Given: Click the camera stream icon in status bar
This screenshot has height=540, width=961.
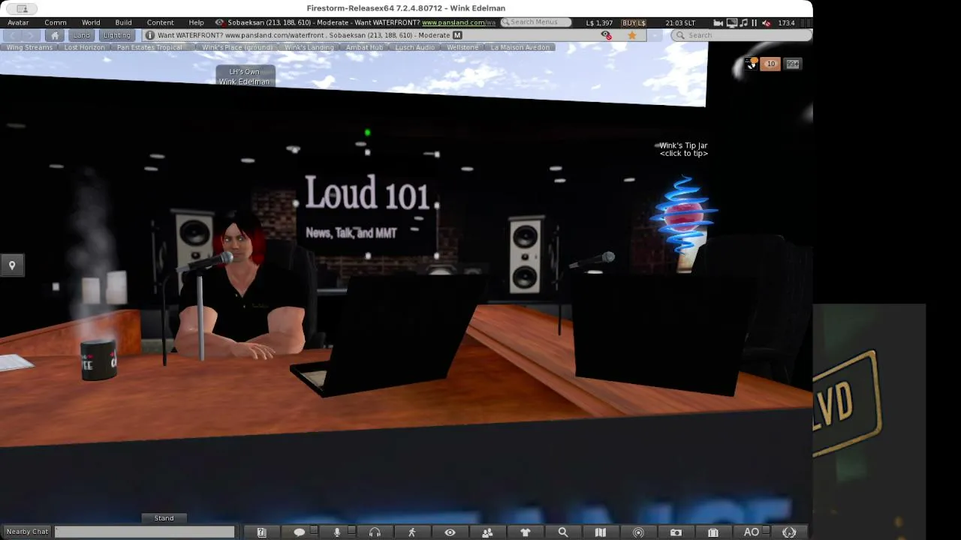Looking at the screenshot, I should [x=718, y=23].
